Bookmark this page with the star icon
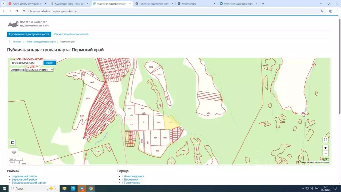The width and height of the screenshot is (341, 192). pos(322,11)
